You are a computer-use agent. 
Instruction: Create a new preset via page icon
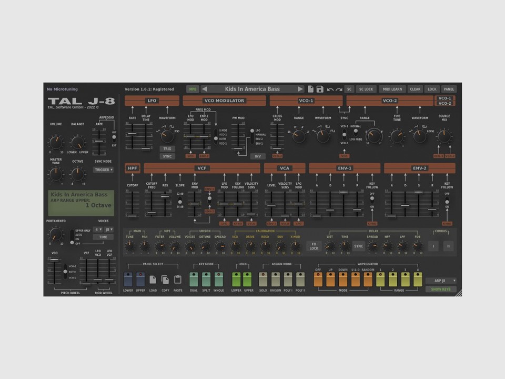tap(310, 89)
